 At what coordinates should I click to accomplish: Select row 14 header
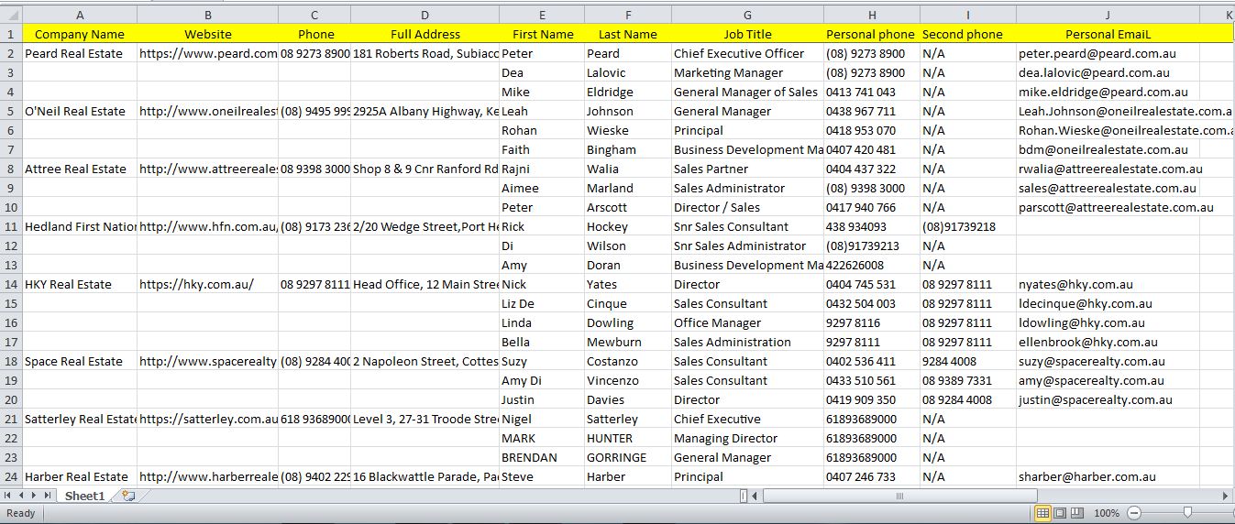click(x=10, y=284)
